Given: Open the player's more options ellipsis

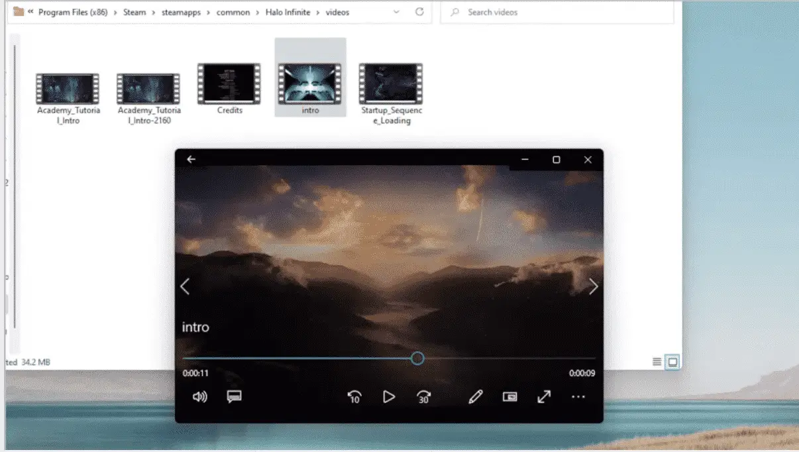Looking at the screenshot, I should (578, 397).
